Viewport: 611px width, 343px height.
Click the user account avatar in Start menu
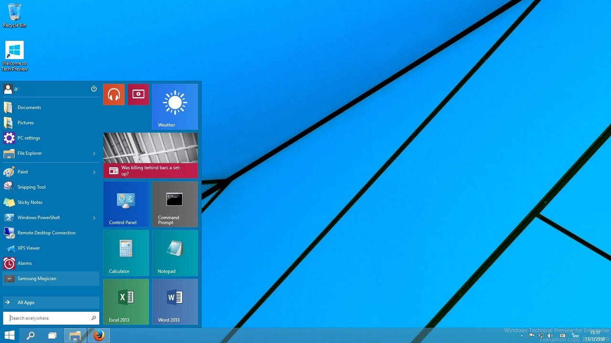(x=8, y=89)
